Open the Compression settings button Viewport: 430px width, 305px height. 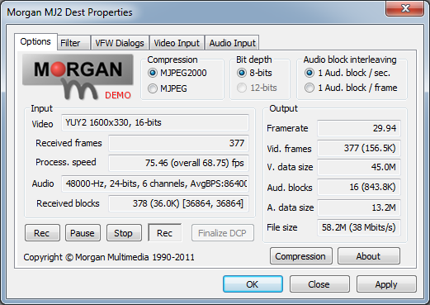(300, 256)
